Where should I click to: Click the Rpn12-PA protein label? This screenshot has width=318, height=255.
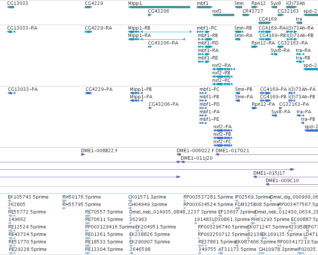pyautogui.click(x=263, y=104)
